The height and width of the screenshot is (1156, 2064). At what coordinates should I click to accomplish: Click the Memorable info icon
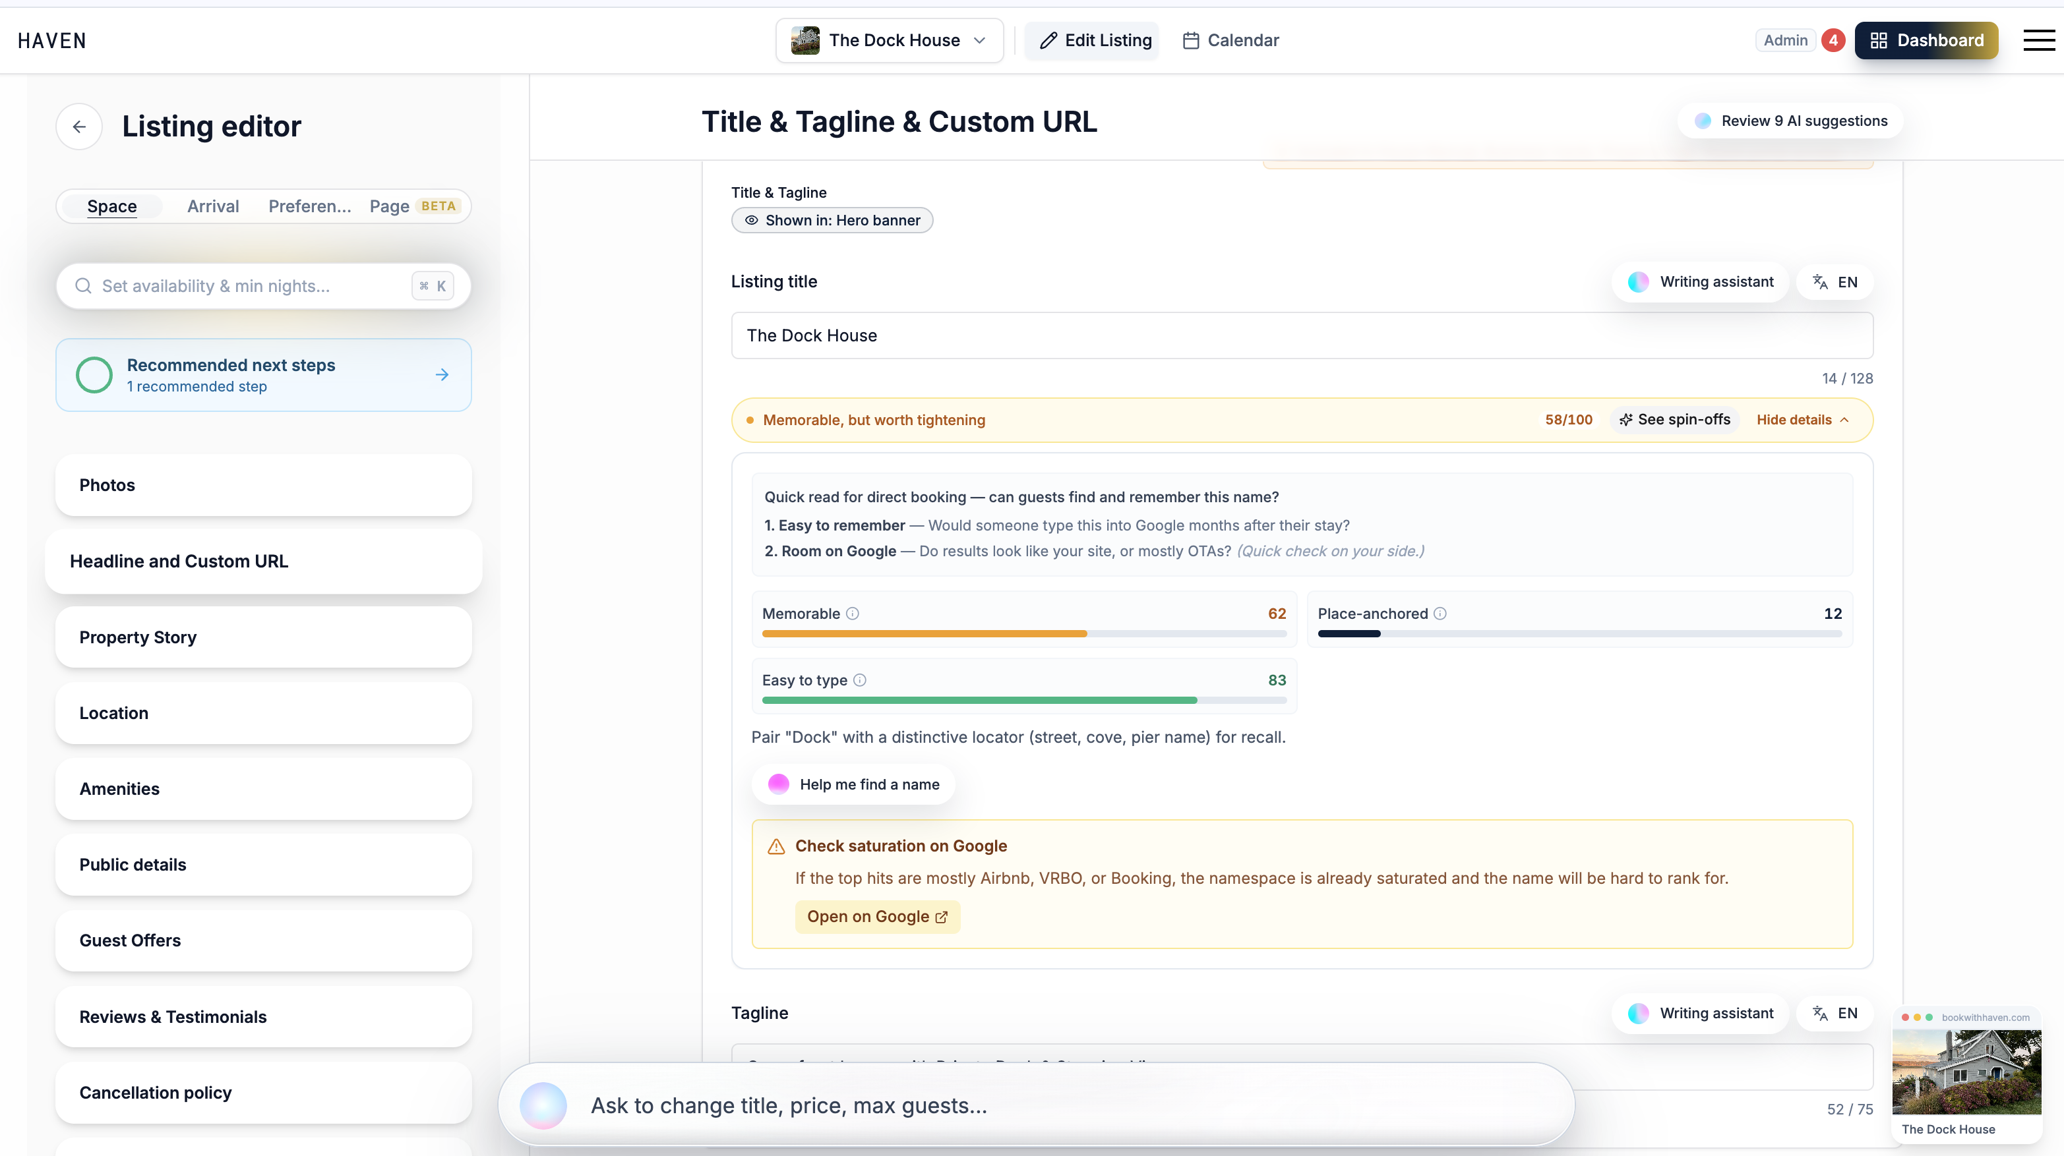pos(853,613)
